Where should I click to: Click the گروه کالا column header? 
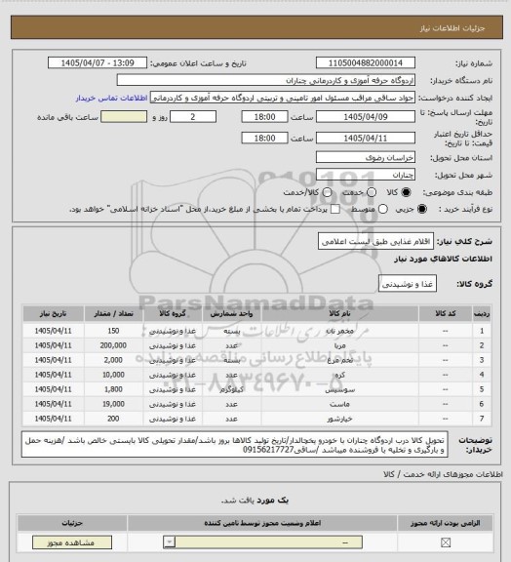[x=173, y=313]
